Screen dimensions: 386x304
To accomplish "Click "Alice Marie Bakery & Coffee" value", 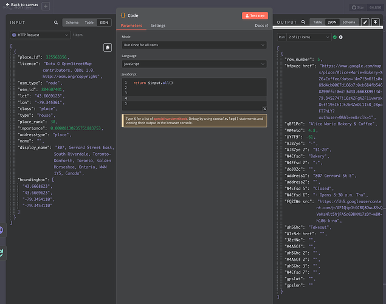I will click(x=342, y=124).
